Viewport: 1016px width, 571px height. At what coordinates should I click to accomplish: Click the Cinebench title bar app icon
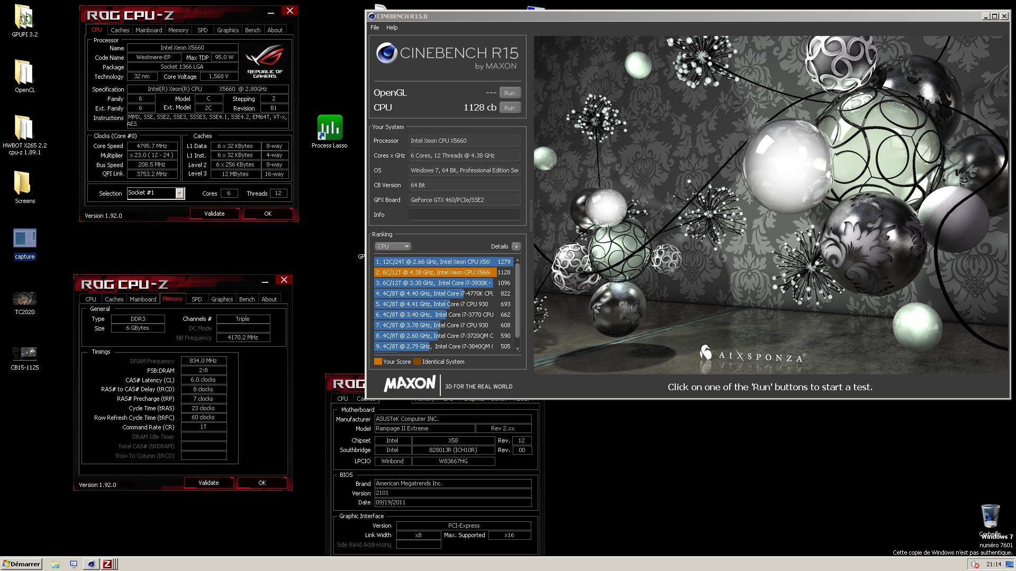pos(371,16)
